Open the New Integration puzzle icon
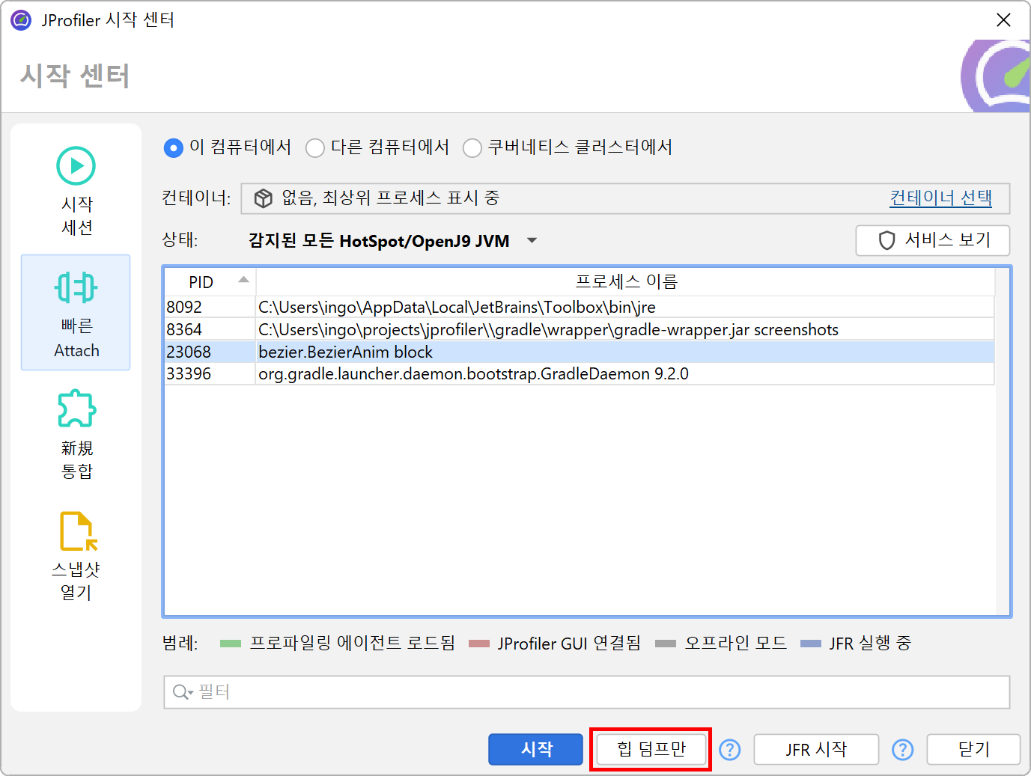Viewport: 1031px width, 776px height. click(76, 409)
